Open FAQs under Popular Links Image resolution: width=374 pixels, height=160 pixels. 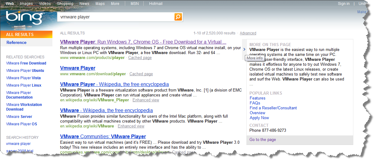pos(255,103)
